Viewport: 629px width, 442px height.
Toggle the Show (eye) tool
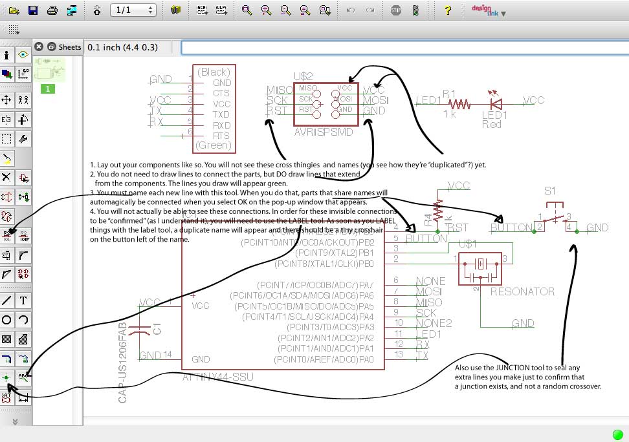click(23, 55)
